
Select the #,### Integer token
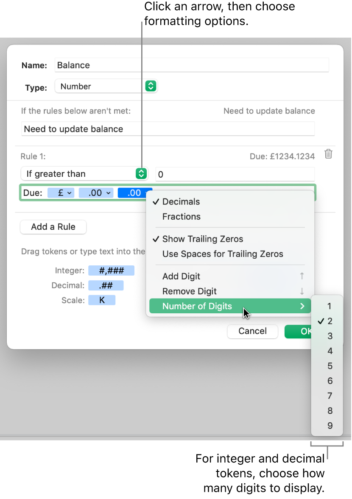pos(111,270)
